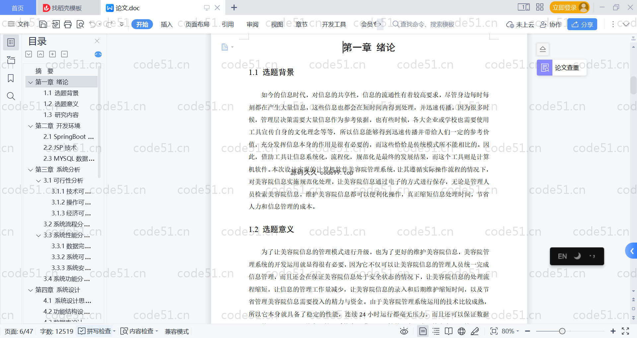Click the 分享 share button
Image resolution: width=637 pixels, height=338 pixels.
coord(582,24)
